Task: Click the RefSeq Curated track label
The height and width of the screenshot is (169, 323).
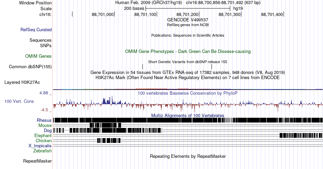Action: 36,30
